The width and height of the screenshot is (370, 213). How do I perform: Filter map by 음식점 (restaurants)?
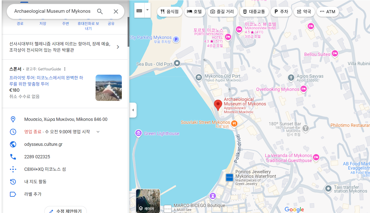pos(170,12)
